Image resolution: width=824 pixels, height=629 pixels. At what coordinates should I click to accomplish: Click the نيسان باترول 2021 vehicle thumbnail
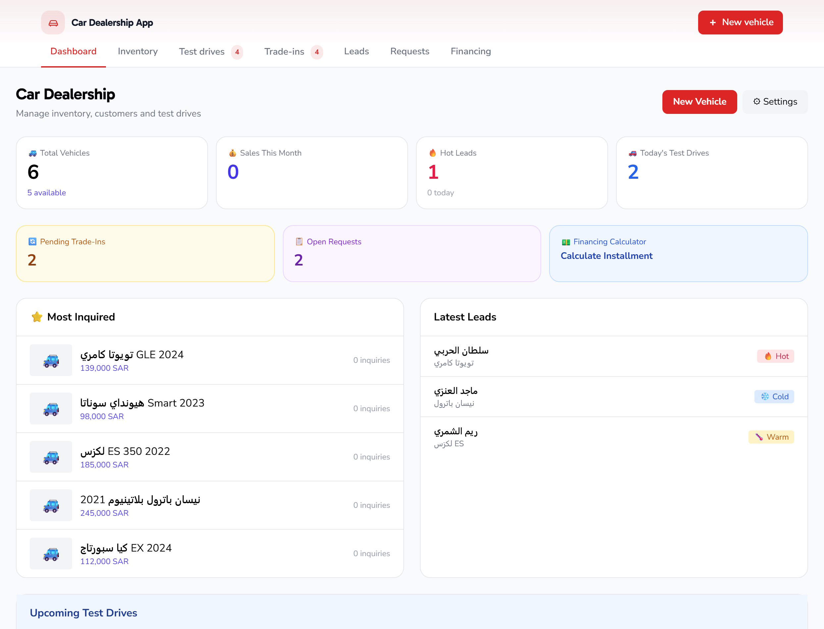click(51, 505)
